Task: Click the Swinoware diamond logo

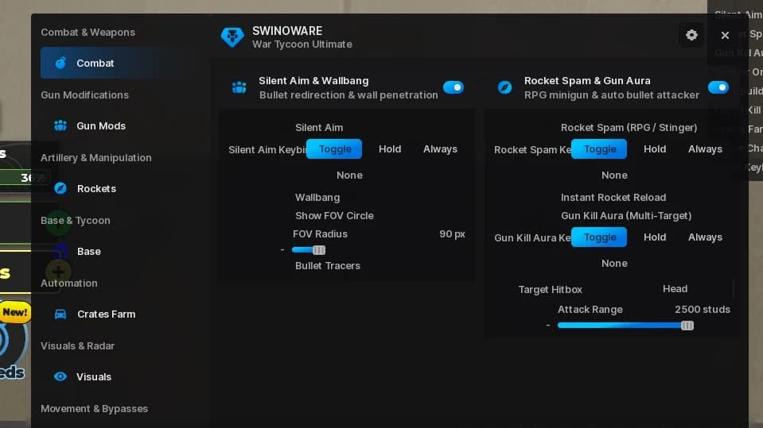Action: pyautogui.click(x=232, y=37)
